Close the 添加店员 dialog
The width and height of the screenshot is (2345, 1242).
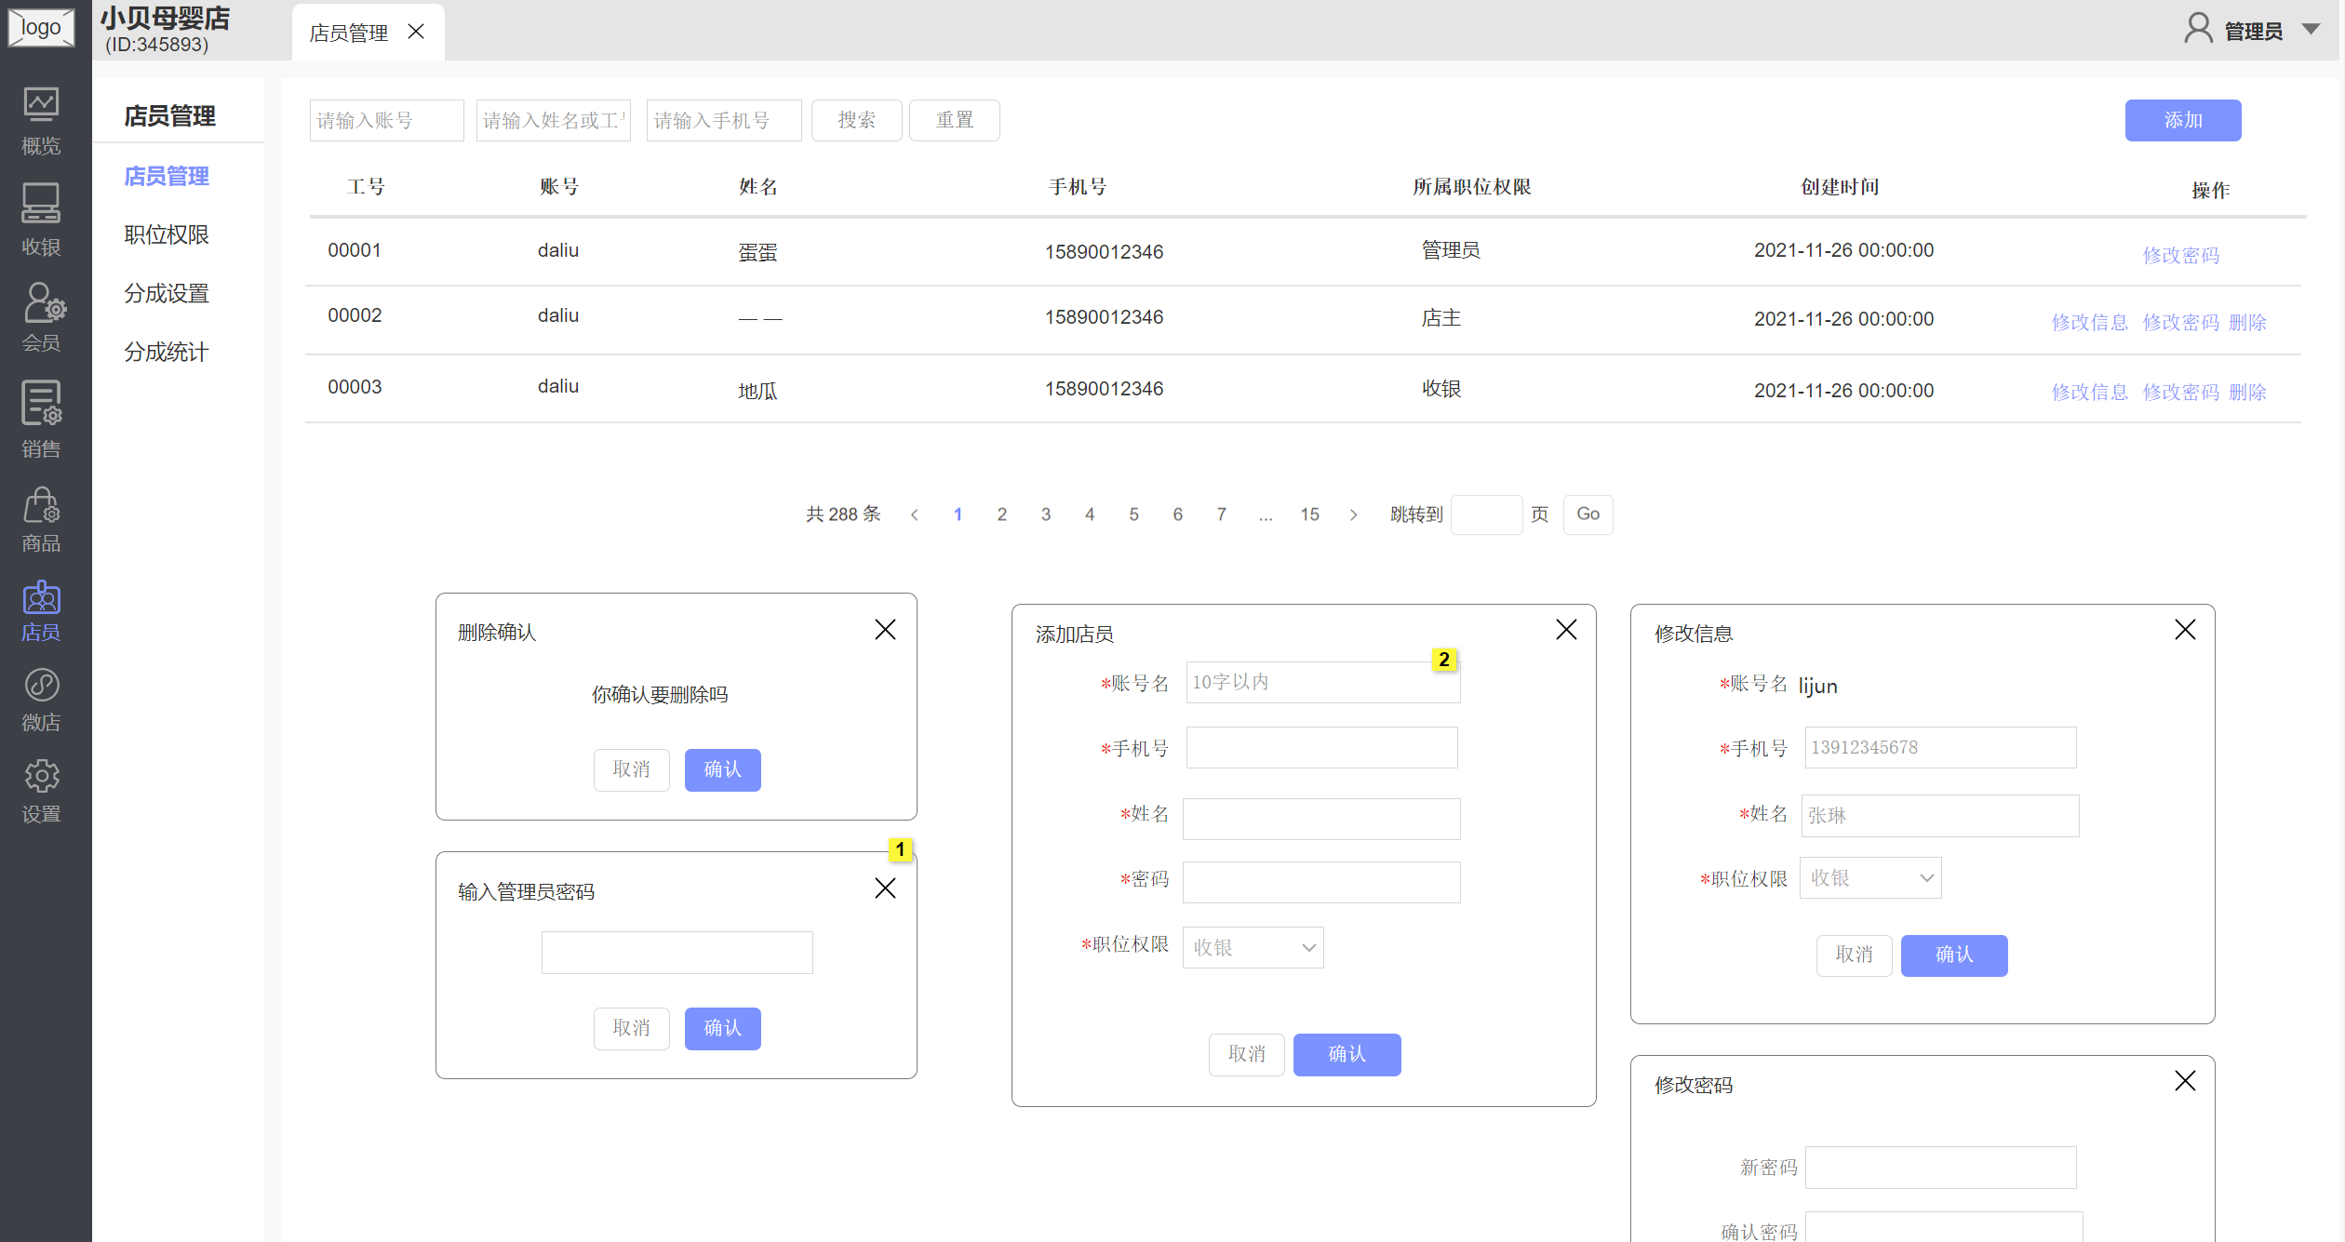click(1566, 630)
